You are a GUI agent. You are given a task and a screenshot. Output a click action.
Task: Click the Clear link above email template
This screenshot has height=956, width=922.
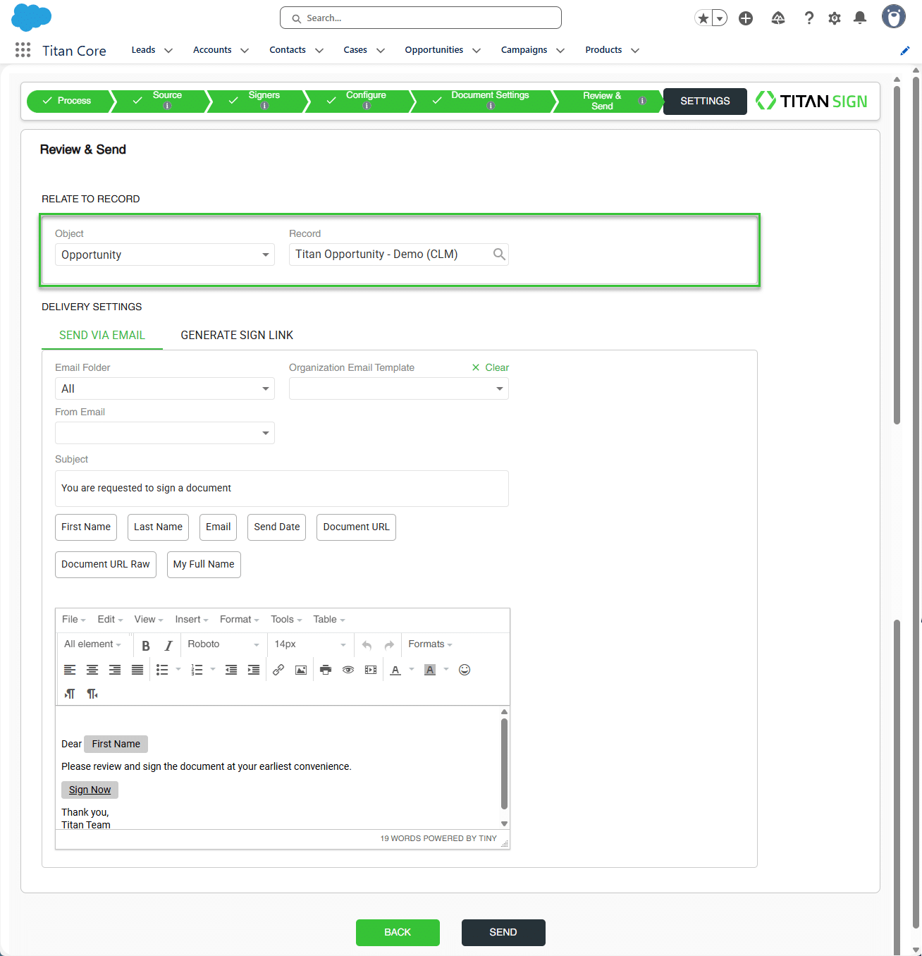491,367
